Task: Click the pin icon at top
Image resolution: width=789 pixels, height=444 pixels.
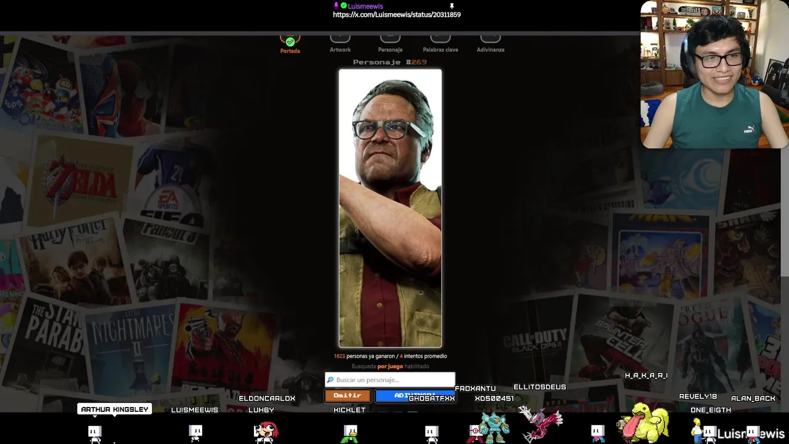Action: pyautogui.click(x=452, y=6)
